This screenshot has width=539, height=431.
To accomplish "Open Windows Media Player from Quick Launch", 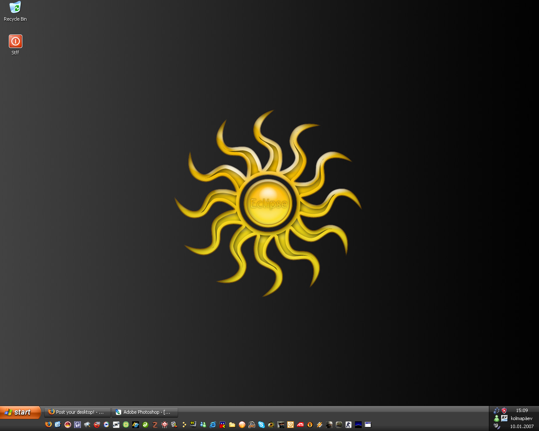I will 107,425.
